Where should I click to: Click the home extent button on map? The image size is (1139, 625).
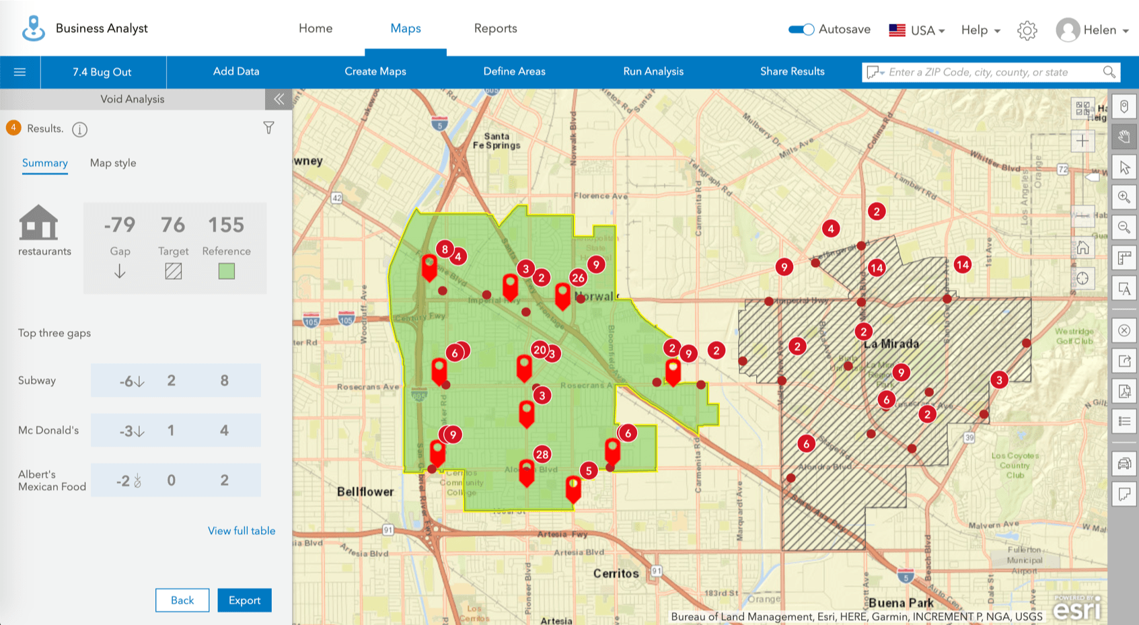point(1082,248)
